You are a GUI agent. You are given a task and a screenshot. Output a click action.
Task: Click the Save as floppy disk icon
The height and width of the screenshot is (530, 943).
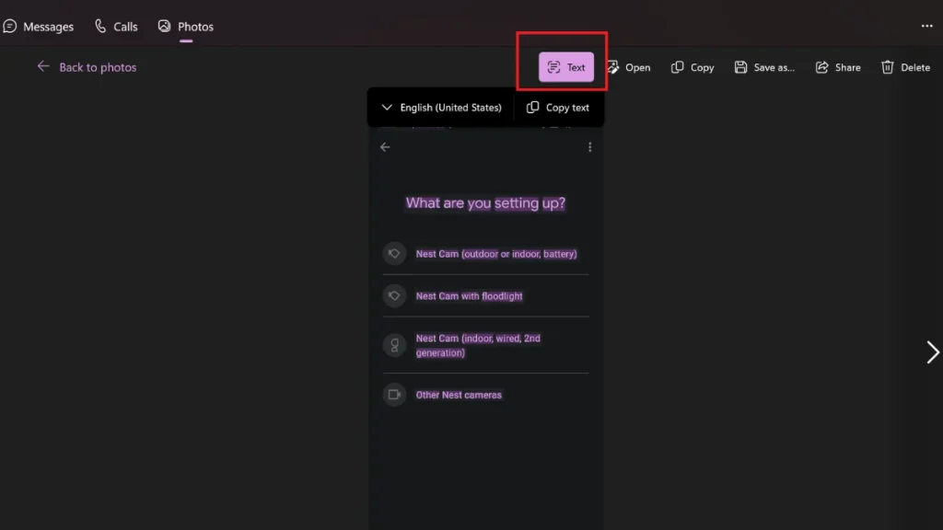click(741, 67)
